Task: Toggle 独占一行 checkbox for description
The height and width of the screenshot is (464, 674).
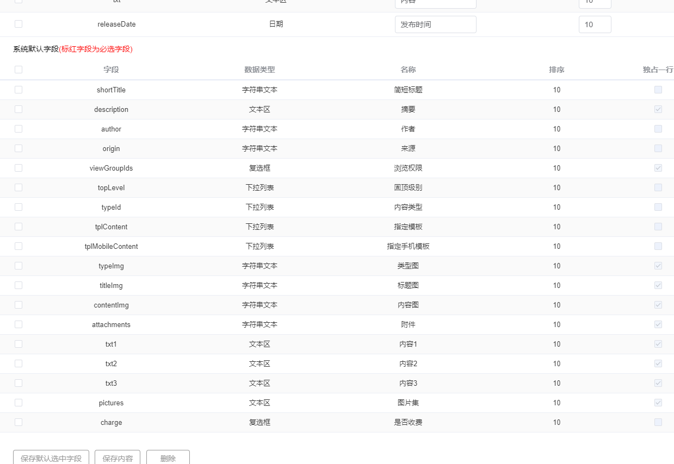Action: pyautogui.click(x=658, y=109)
